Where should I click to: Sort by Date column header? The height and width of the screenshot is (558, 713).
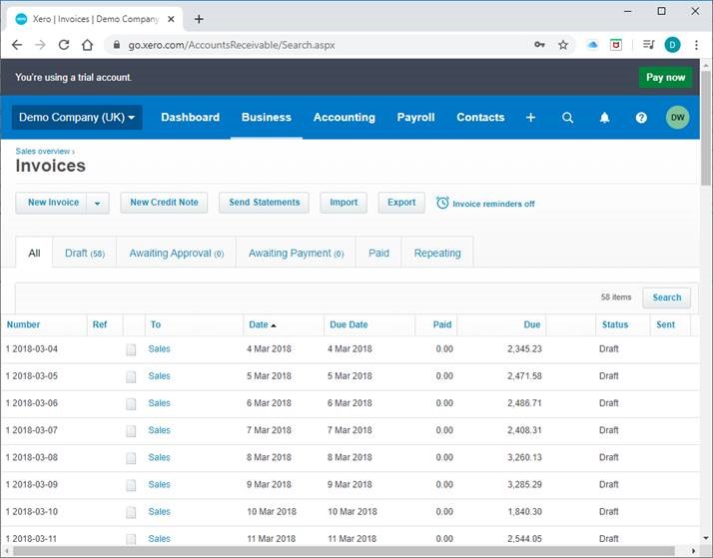(x=263, y=324)
